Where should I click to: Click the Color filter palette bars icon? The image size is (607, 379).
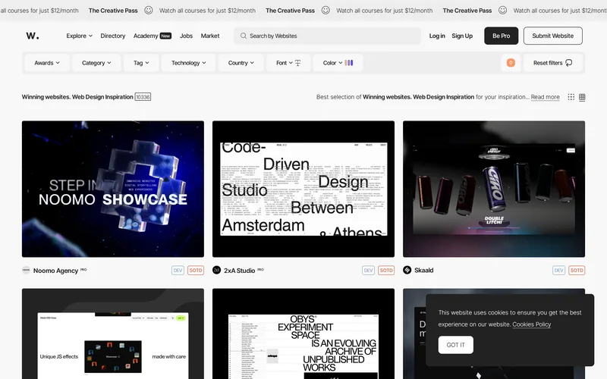pos(349,63)
